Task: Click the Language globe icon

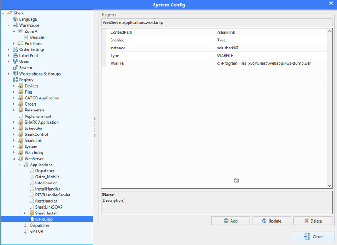Action: [x=15, y=19]
